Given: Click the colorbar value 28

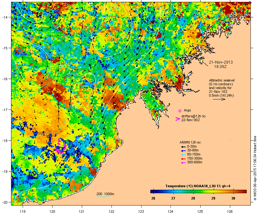Looking at the screenshot, I should [x=193, y=198].
